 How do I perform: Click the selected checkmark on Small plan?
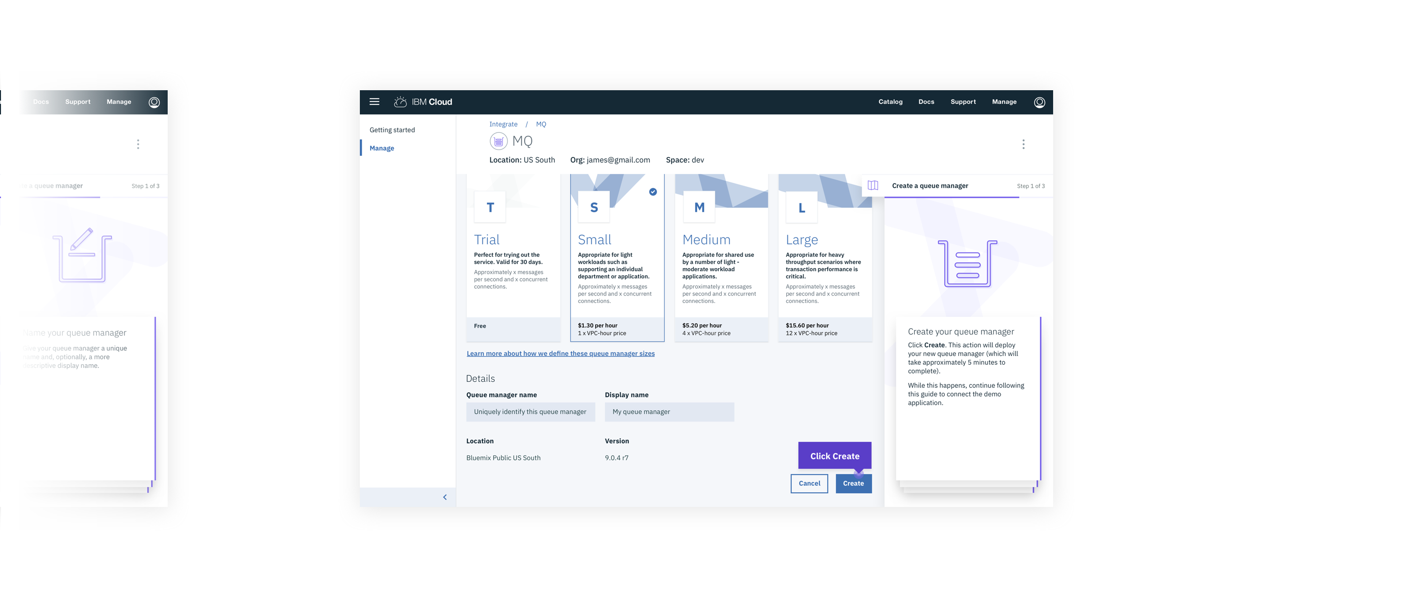pos(653,192)
